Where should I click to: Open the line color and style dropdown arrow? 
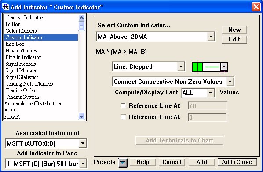(x=224, y=67)
